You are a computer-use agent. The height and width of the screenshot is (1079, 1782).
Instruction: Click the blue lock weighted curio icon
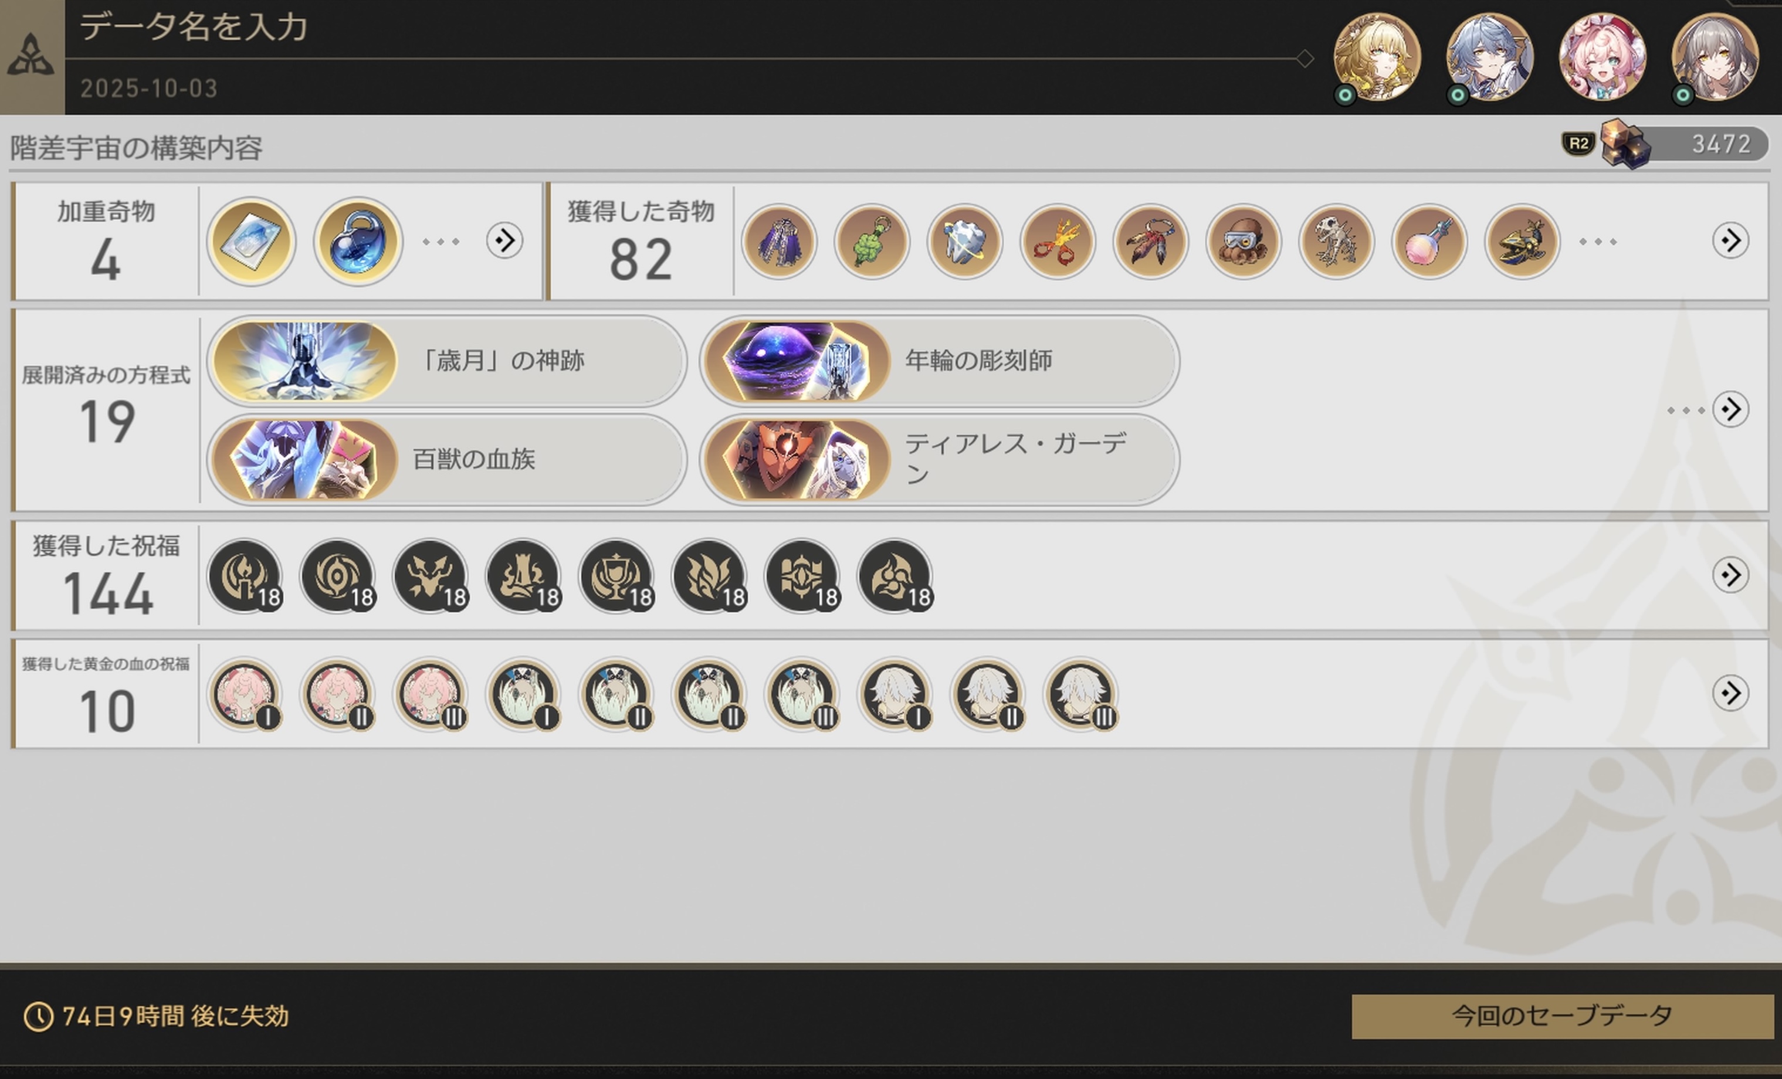[358, 241]
